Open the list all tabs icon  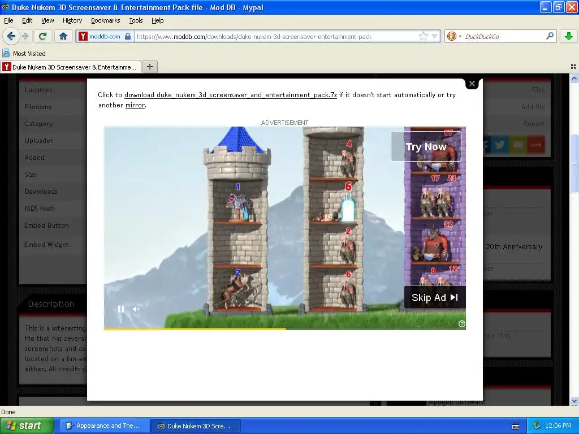pos(573,67)
